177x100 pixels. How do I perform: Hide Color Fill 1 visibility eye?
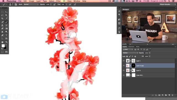pos(124,75)
